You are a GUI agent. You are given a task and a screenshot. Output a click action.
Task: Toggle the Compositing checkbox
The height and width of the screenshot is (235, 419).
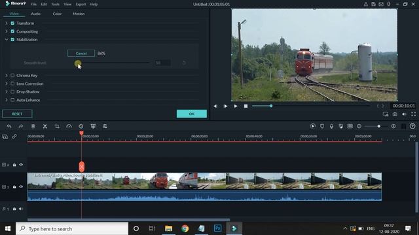pyautogui.click(x=12, y=31)
